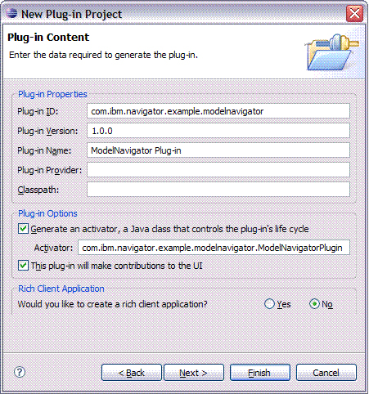Image resolution: width=369 pixels, height=394 pixels.
Task: Click the Plug-in Options group label
Action: pyautogui.click(x=47, y=213)
